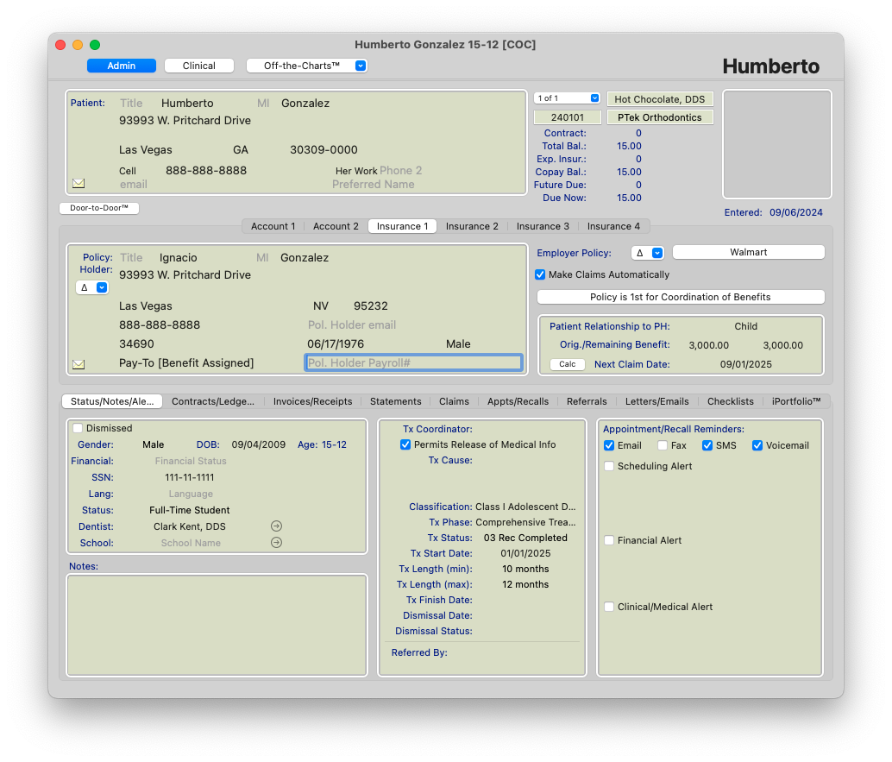Enable Fax reminder checkbox
This screenshot has height=762, width=892.
(x=663, y=445)
